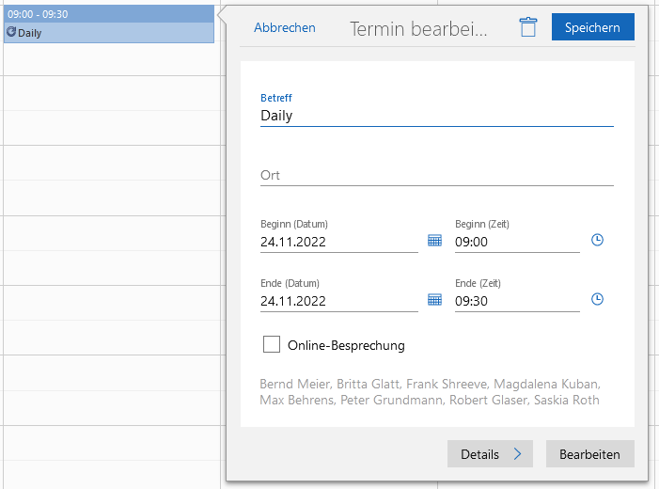This screenshot has height=489, width=659.
Task: Click recurrence icon on the Daily event
Action: point(11,32)
